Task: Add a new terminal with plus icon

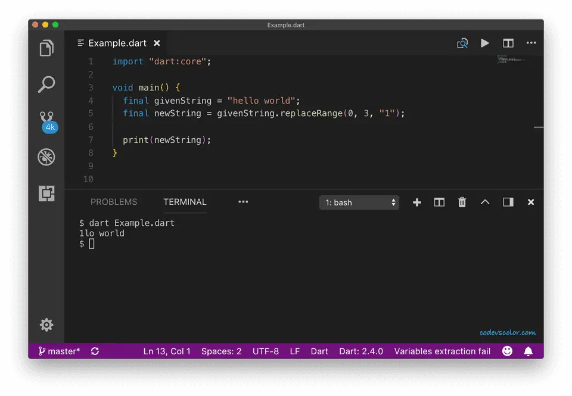Action: 416,202
